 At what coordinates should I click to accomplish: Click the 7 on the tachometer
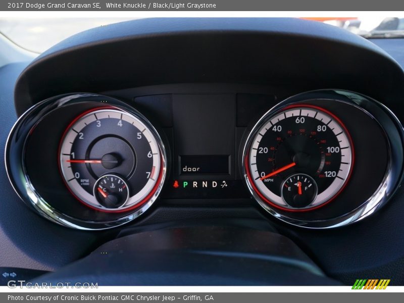148,175
